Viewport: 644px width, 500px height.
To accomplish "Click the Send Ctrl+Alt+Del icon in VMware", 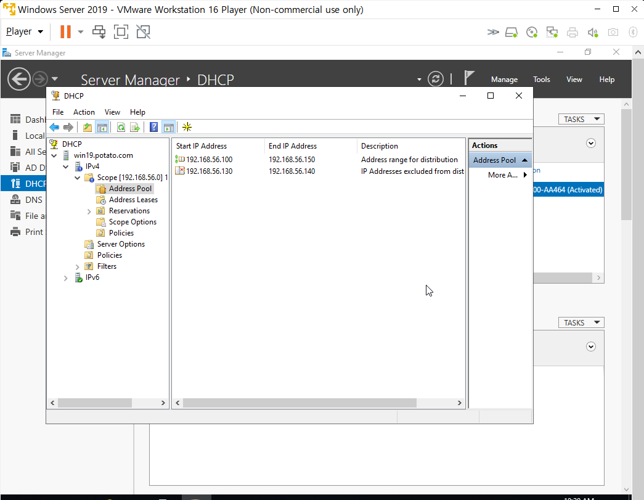I will click(99, 31).
